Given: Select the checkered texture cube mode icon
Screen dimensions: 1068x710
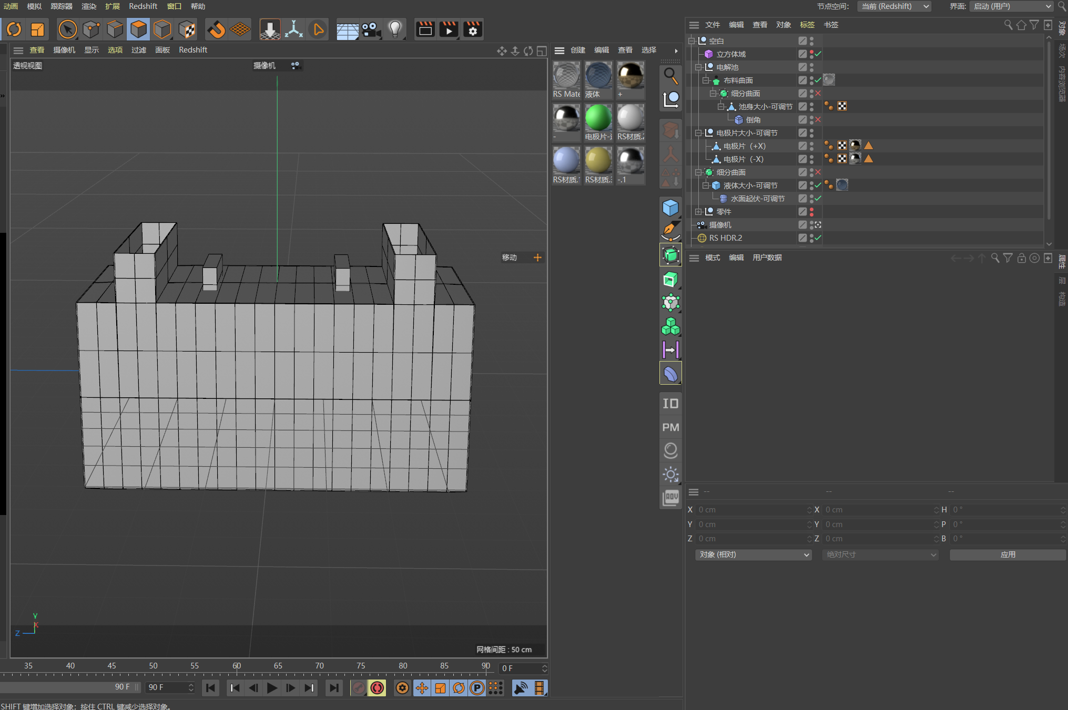Looking at the screenshot, I should 187,29.
